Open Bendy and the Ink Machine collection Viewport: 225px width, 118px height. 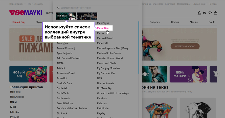[x=72, y=109]
